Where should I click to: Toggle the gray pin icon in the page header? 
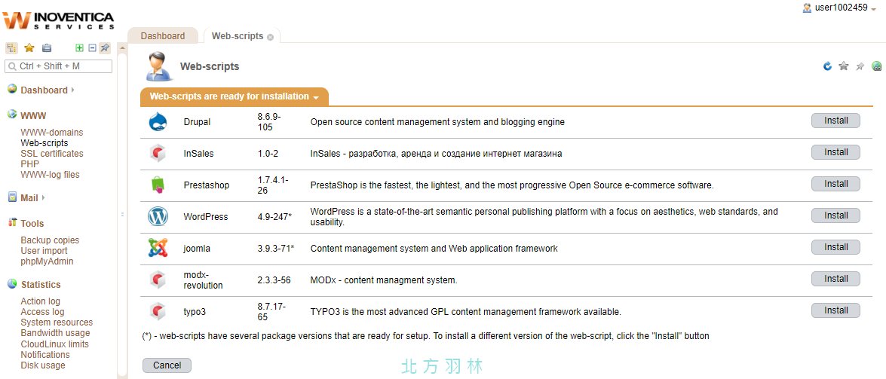[860, 66]
